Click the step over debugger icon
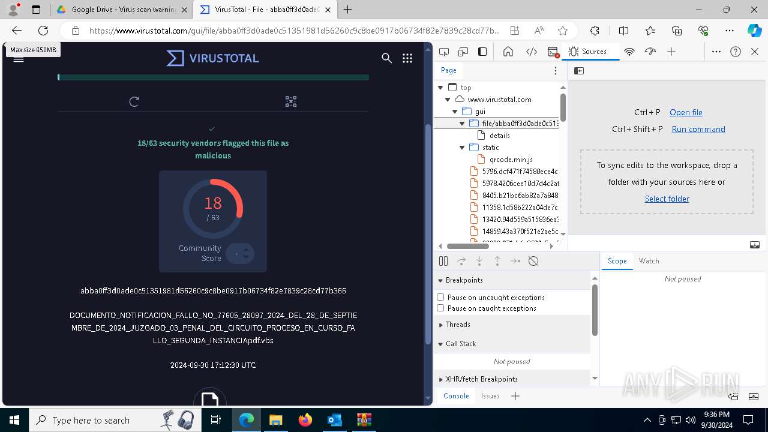Image resolution: width=768 pixels, height=432 pixels. coord(461,261)
